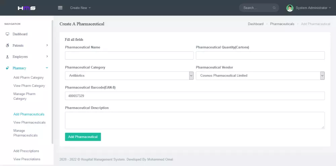Toggle the hamburger sidebar menu icon
This screenshot has width=336, height=166.
click(x=60, y=8)
